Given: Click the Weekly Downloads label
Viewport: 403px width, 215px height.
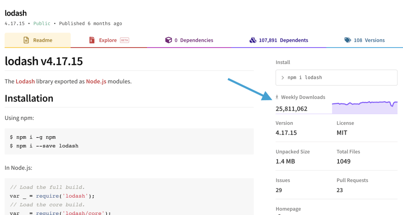Looking at the screenshot, I should [x=303, y=97].
